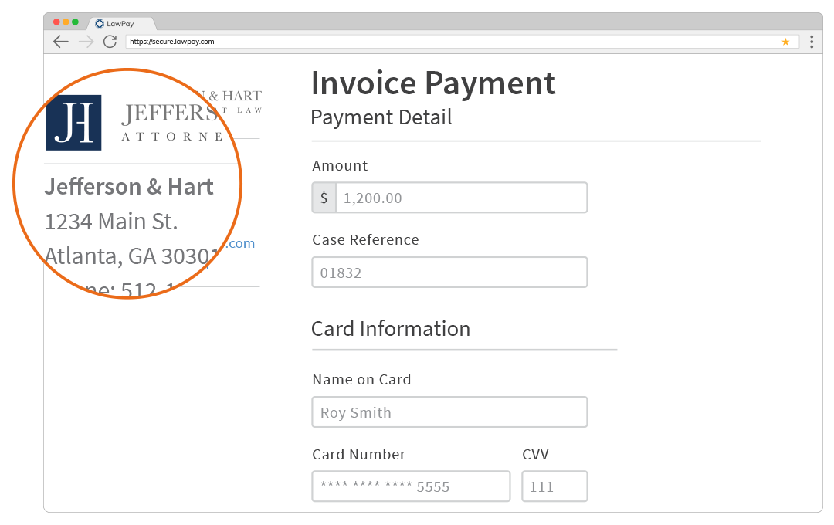Click the bookmark star in the address bar
834x525 pixels.
(785, 42)
